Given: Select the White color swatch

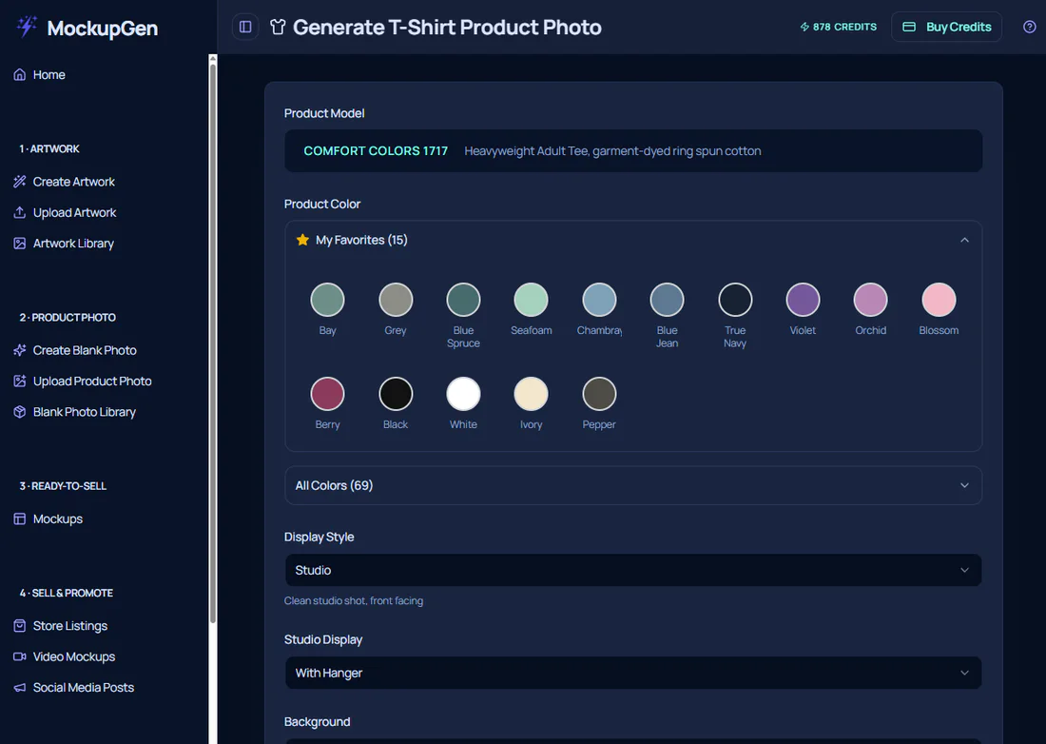Looking at the screenshot, I should 464,394.
